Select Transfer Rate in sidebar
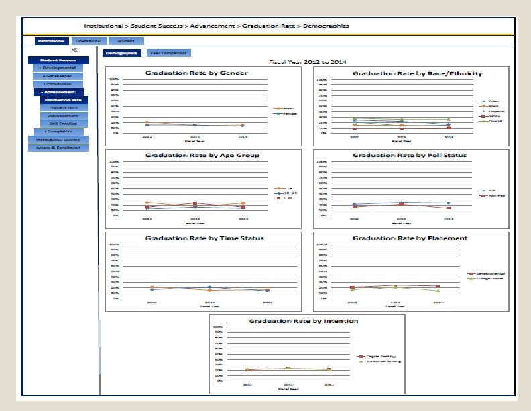 click(x=64, y=108)
